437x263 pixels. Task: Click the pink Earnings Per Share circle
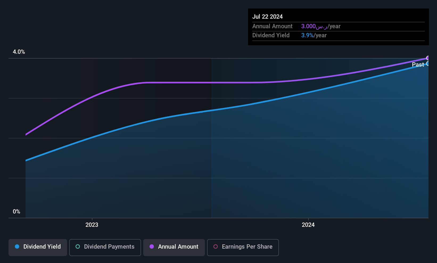coord(216,246)
